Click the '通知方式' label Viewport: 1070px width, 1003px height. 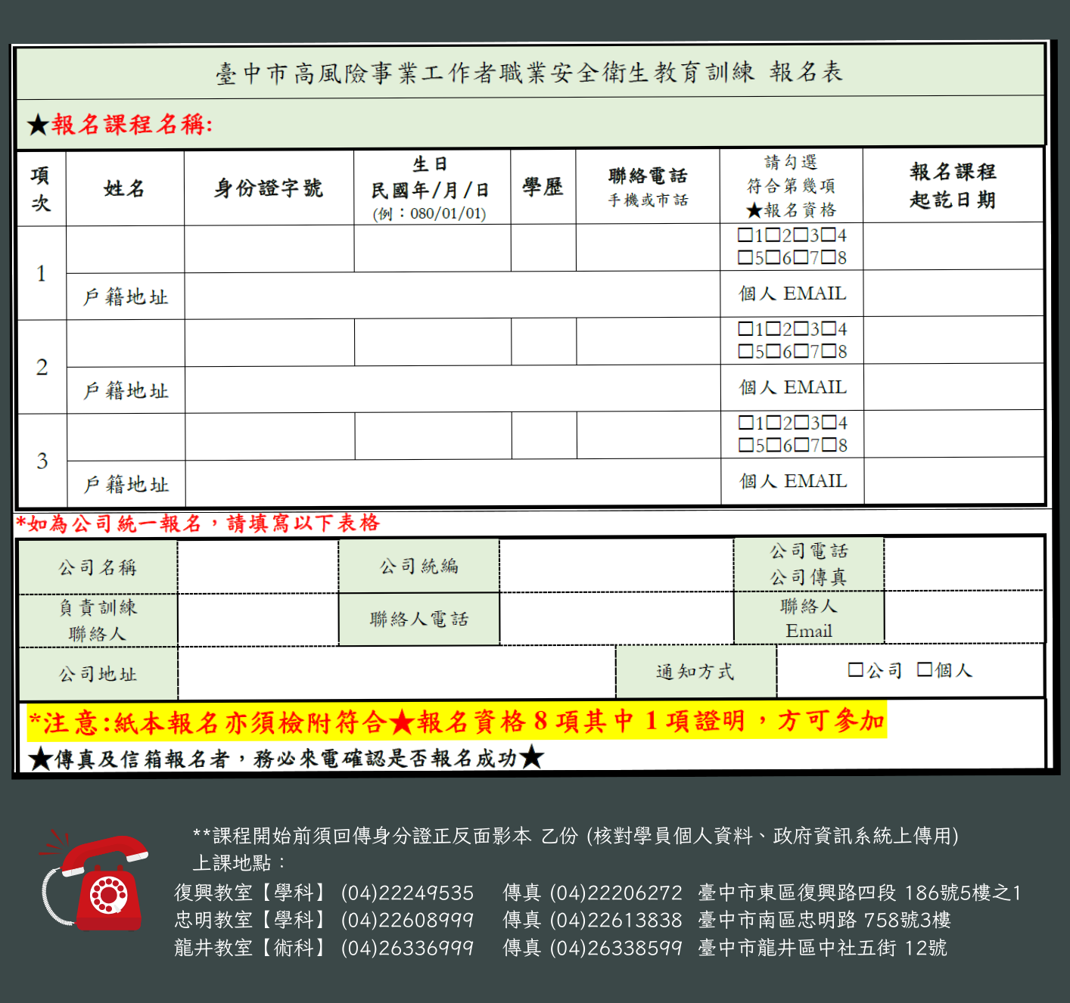point(695,672)
